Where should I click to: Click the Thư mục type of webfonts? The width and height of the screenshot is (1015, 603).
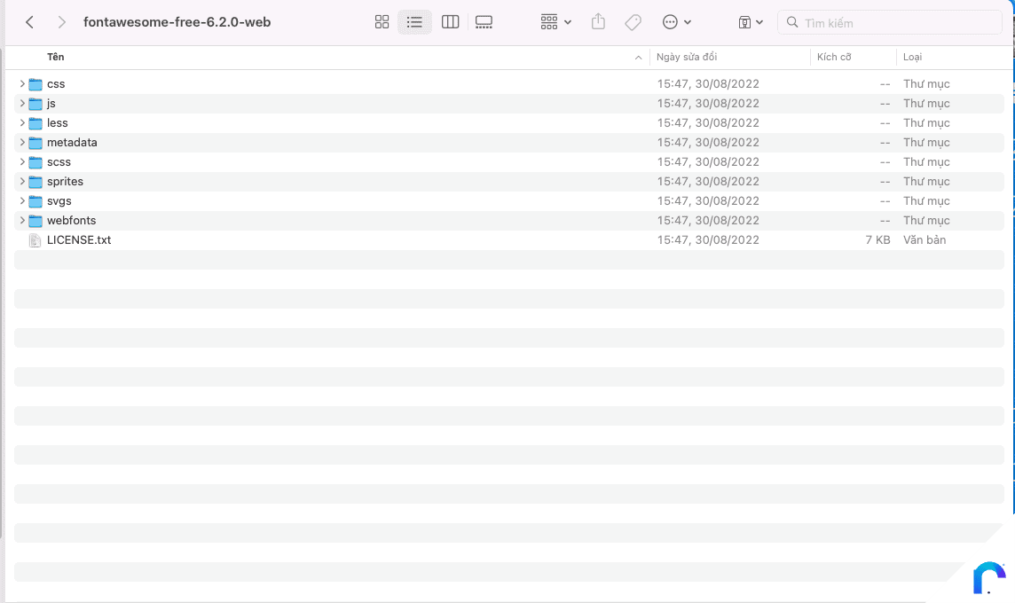click(926, 221)
